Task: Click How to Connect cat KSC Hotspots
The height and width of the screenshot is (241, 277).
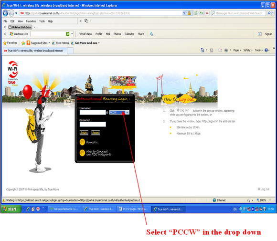Action: pos(96,153)
